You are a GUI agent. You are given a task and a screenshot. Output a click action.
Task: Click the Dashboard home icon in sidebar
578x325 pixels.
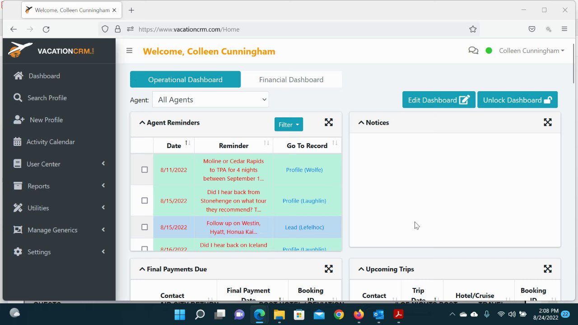coord(18,76)
